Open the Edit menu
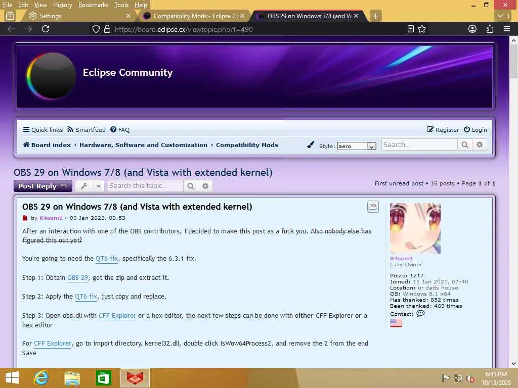The width and height of the screenshot is (518, 388). (x=23, y=5)
